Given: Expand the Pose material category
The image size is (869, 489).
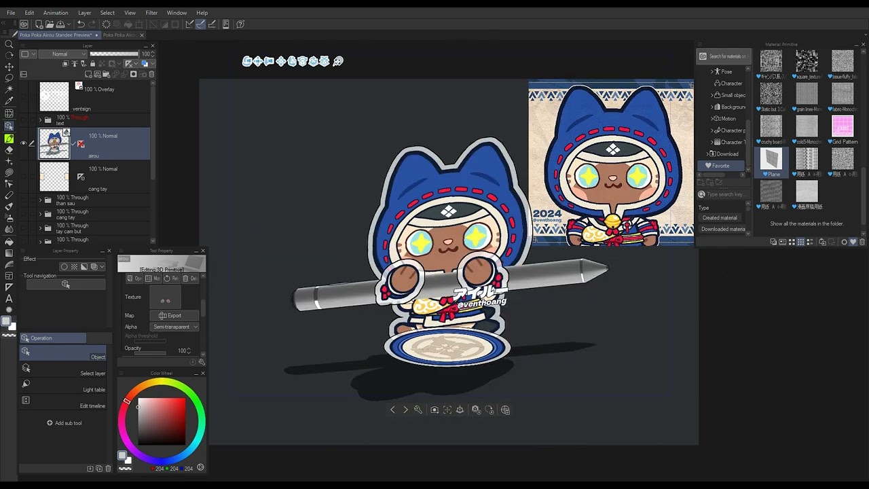Looking at the screenshot, I should [x=711, y=71].
